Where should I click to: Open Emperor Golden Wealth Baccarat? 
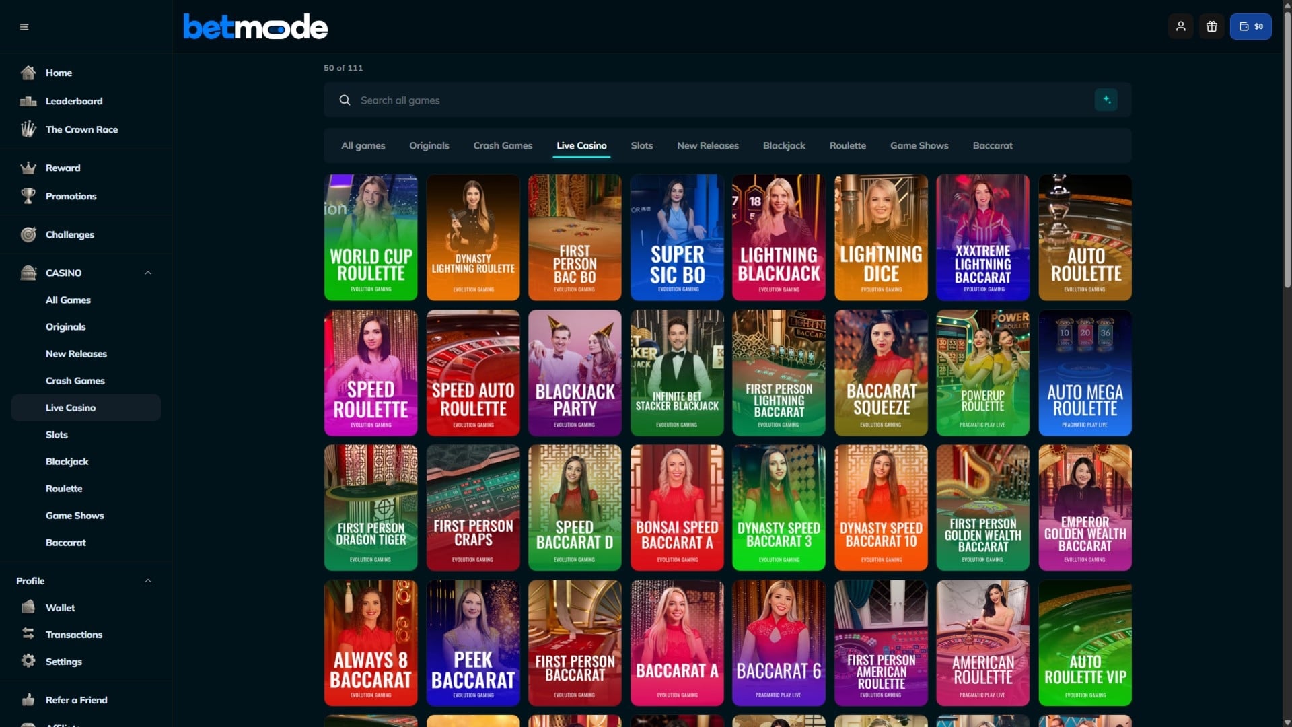(1085, 508)
